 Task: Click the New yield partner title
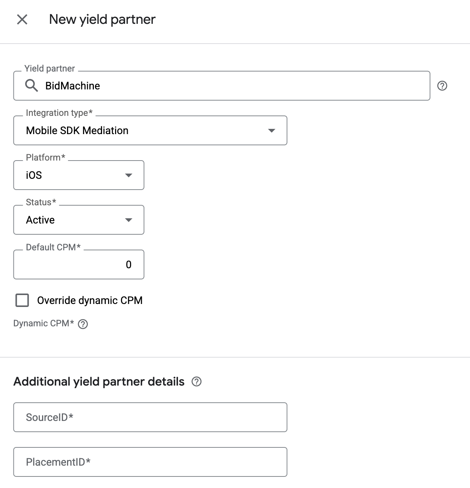pos(102,19)
